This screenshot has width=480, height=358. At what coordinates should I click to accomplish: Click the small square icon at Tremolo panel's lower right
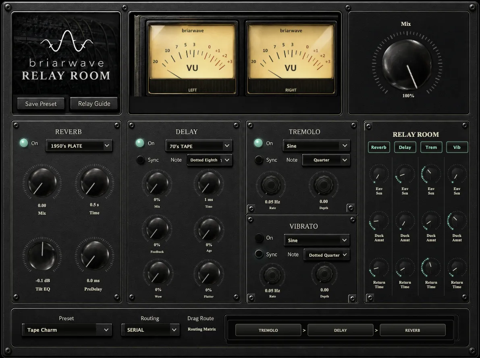[x=351, y=208]
